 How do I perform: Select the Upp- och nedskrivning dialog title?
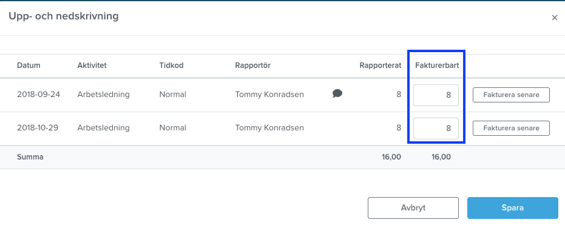pos(64,16)
